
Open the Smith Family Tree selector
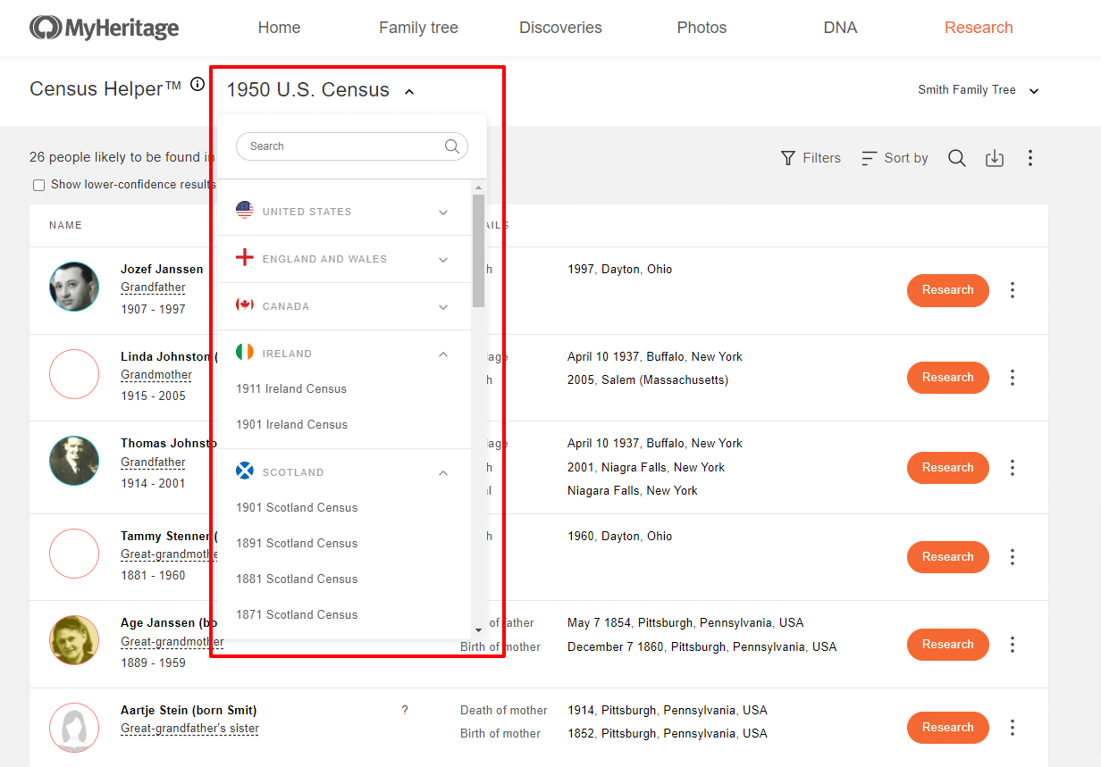point(979,90)
